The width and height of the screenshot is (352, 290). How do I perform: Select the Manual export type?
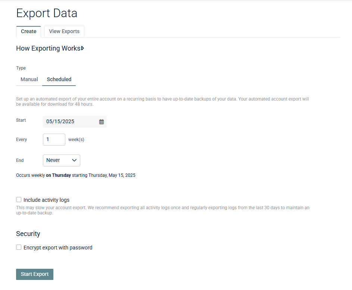pyautogui.click(x=29, y=79)
